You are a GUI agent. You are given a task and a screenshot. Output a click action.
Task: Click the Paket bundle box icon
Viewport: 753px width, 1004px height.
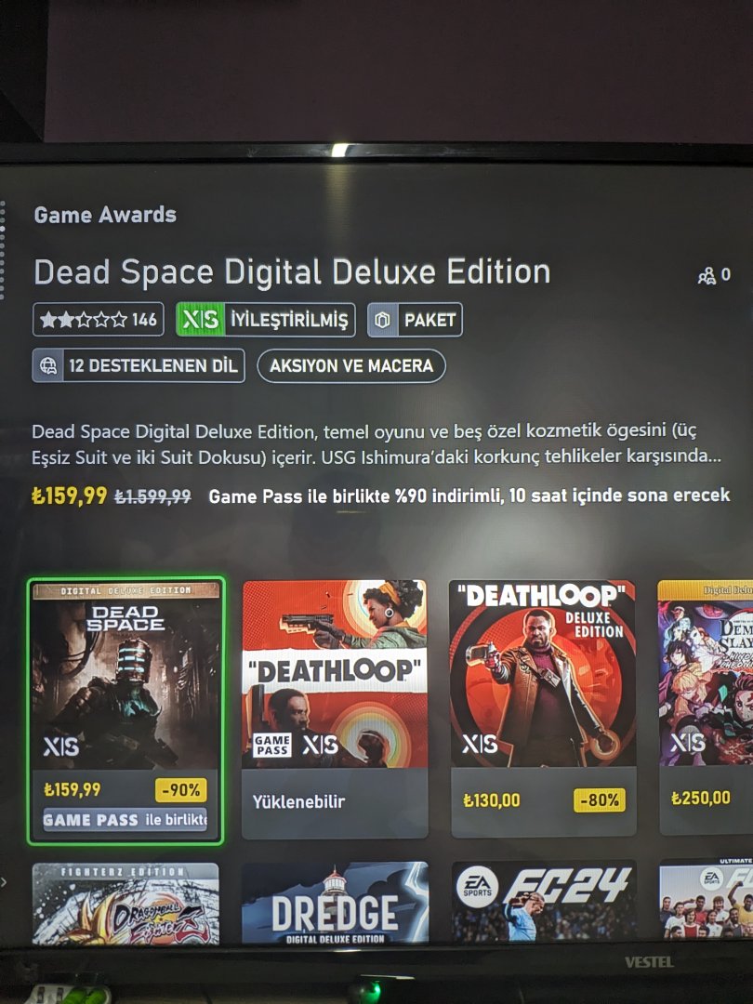[x=382, y=320]
